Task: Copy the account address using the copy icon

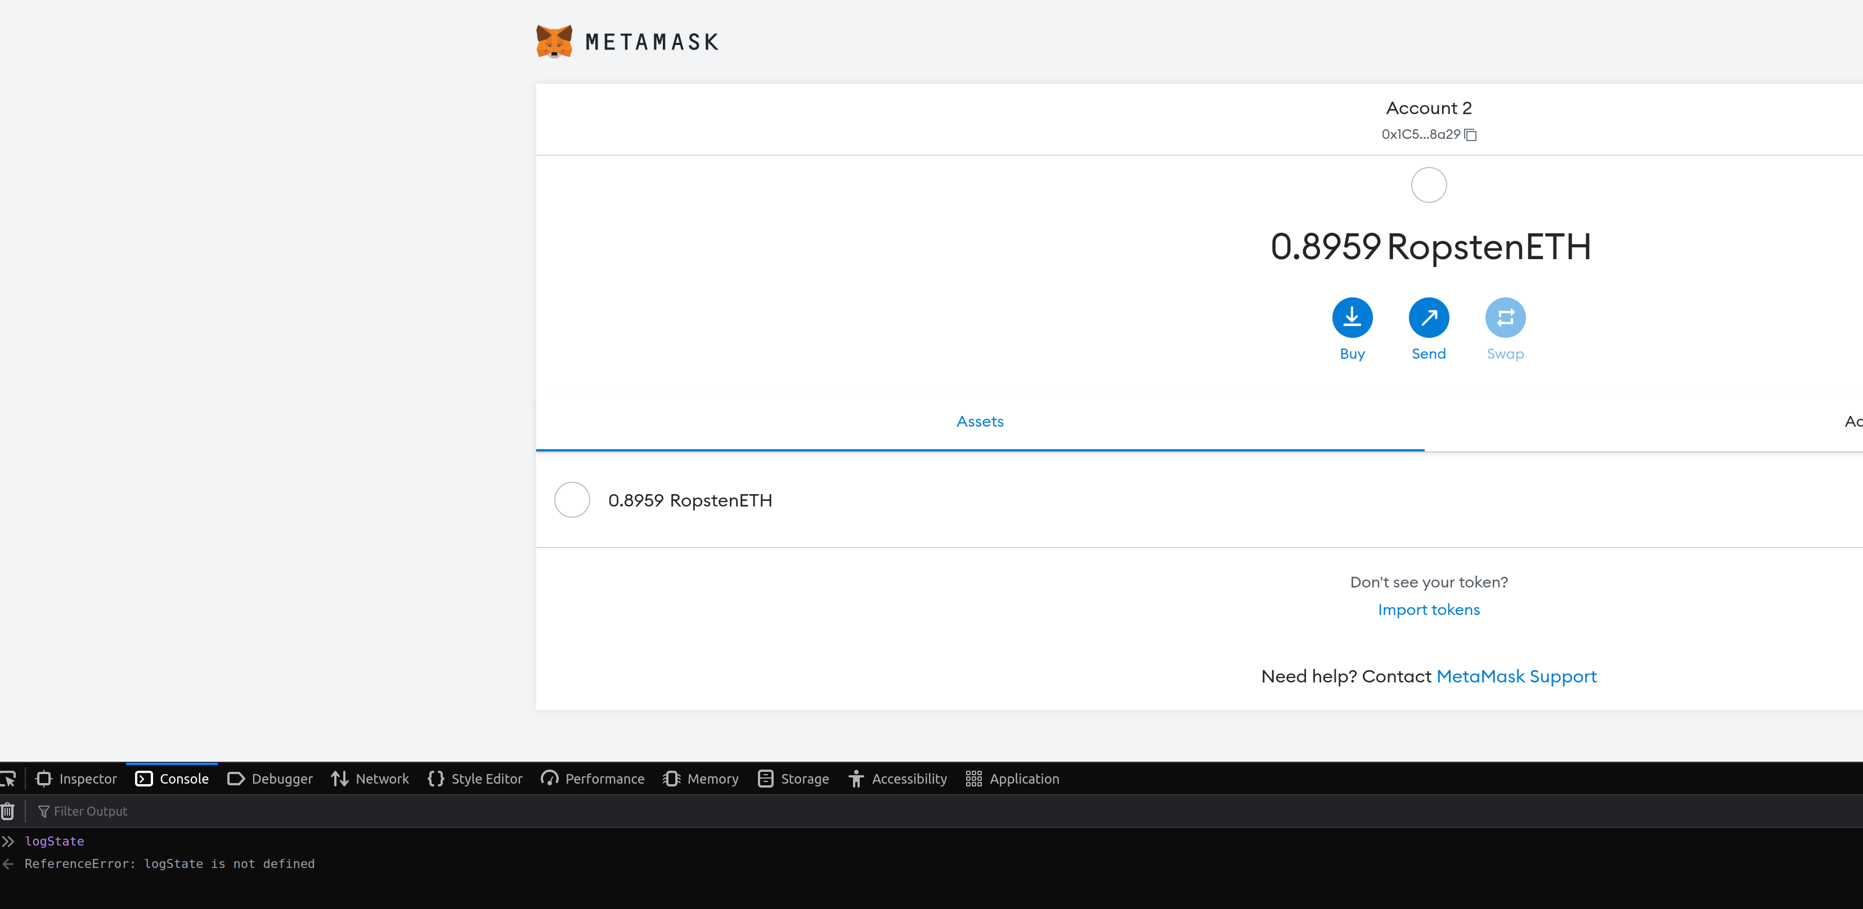Action: (x=1471, y=134)
